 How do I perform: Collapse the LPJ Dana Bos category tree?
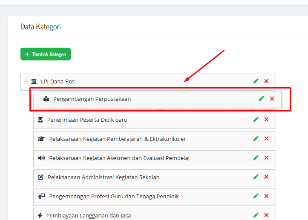26,81
